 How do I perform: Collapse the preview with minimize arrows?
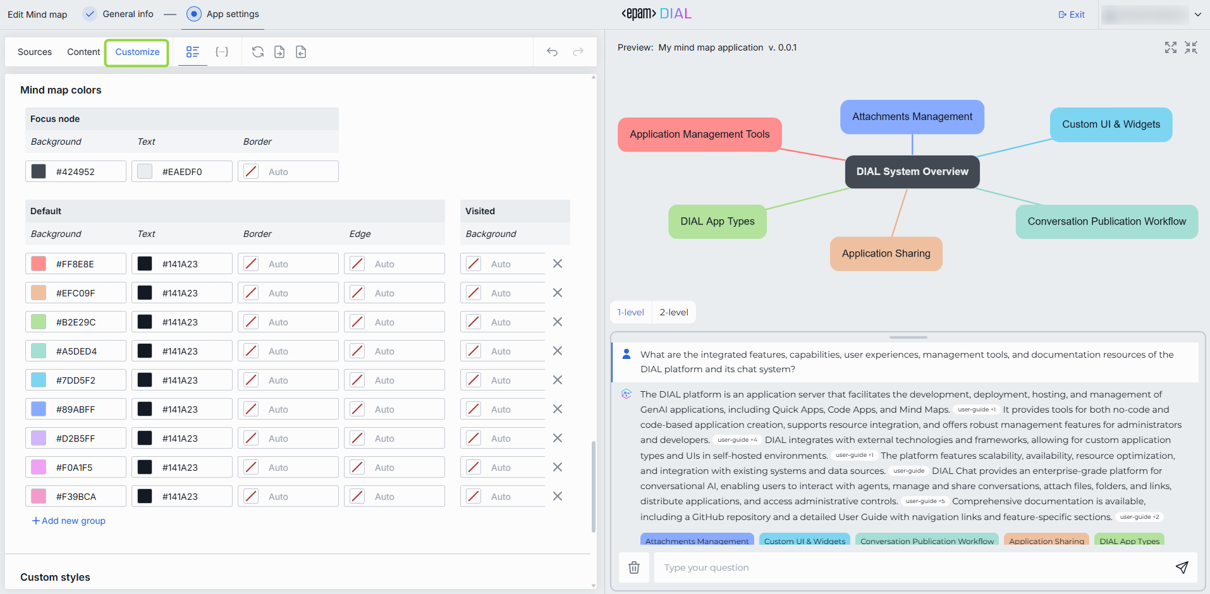[1191, 47]
